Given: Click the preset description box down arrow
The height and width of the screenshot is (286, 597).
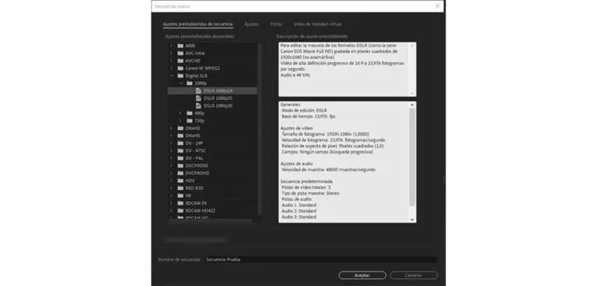Looking at the screenshot, I should pos(412,93).
